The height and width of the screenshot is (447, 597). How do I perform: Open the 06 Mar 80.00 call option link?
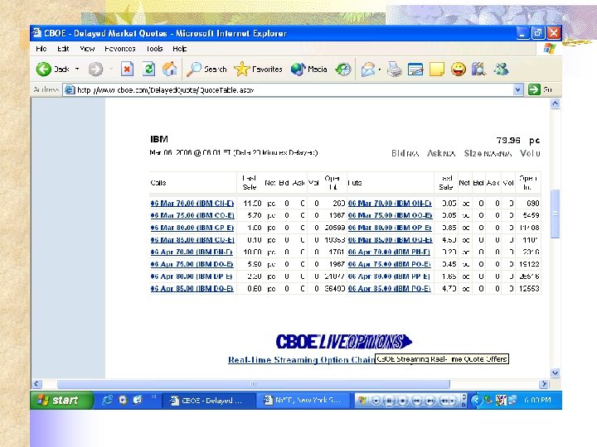tap(192, 228)
